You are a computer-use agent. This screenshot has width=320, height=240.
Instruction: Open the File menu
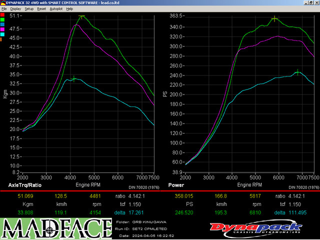click(4, 9)
